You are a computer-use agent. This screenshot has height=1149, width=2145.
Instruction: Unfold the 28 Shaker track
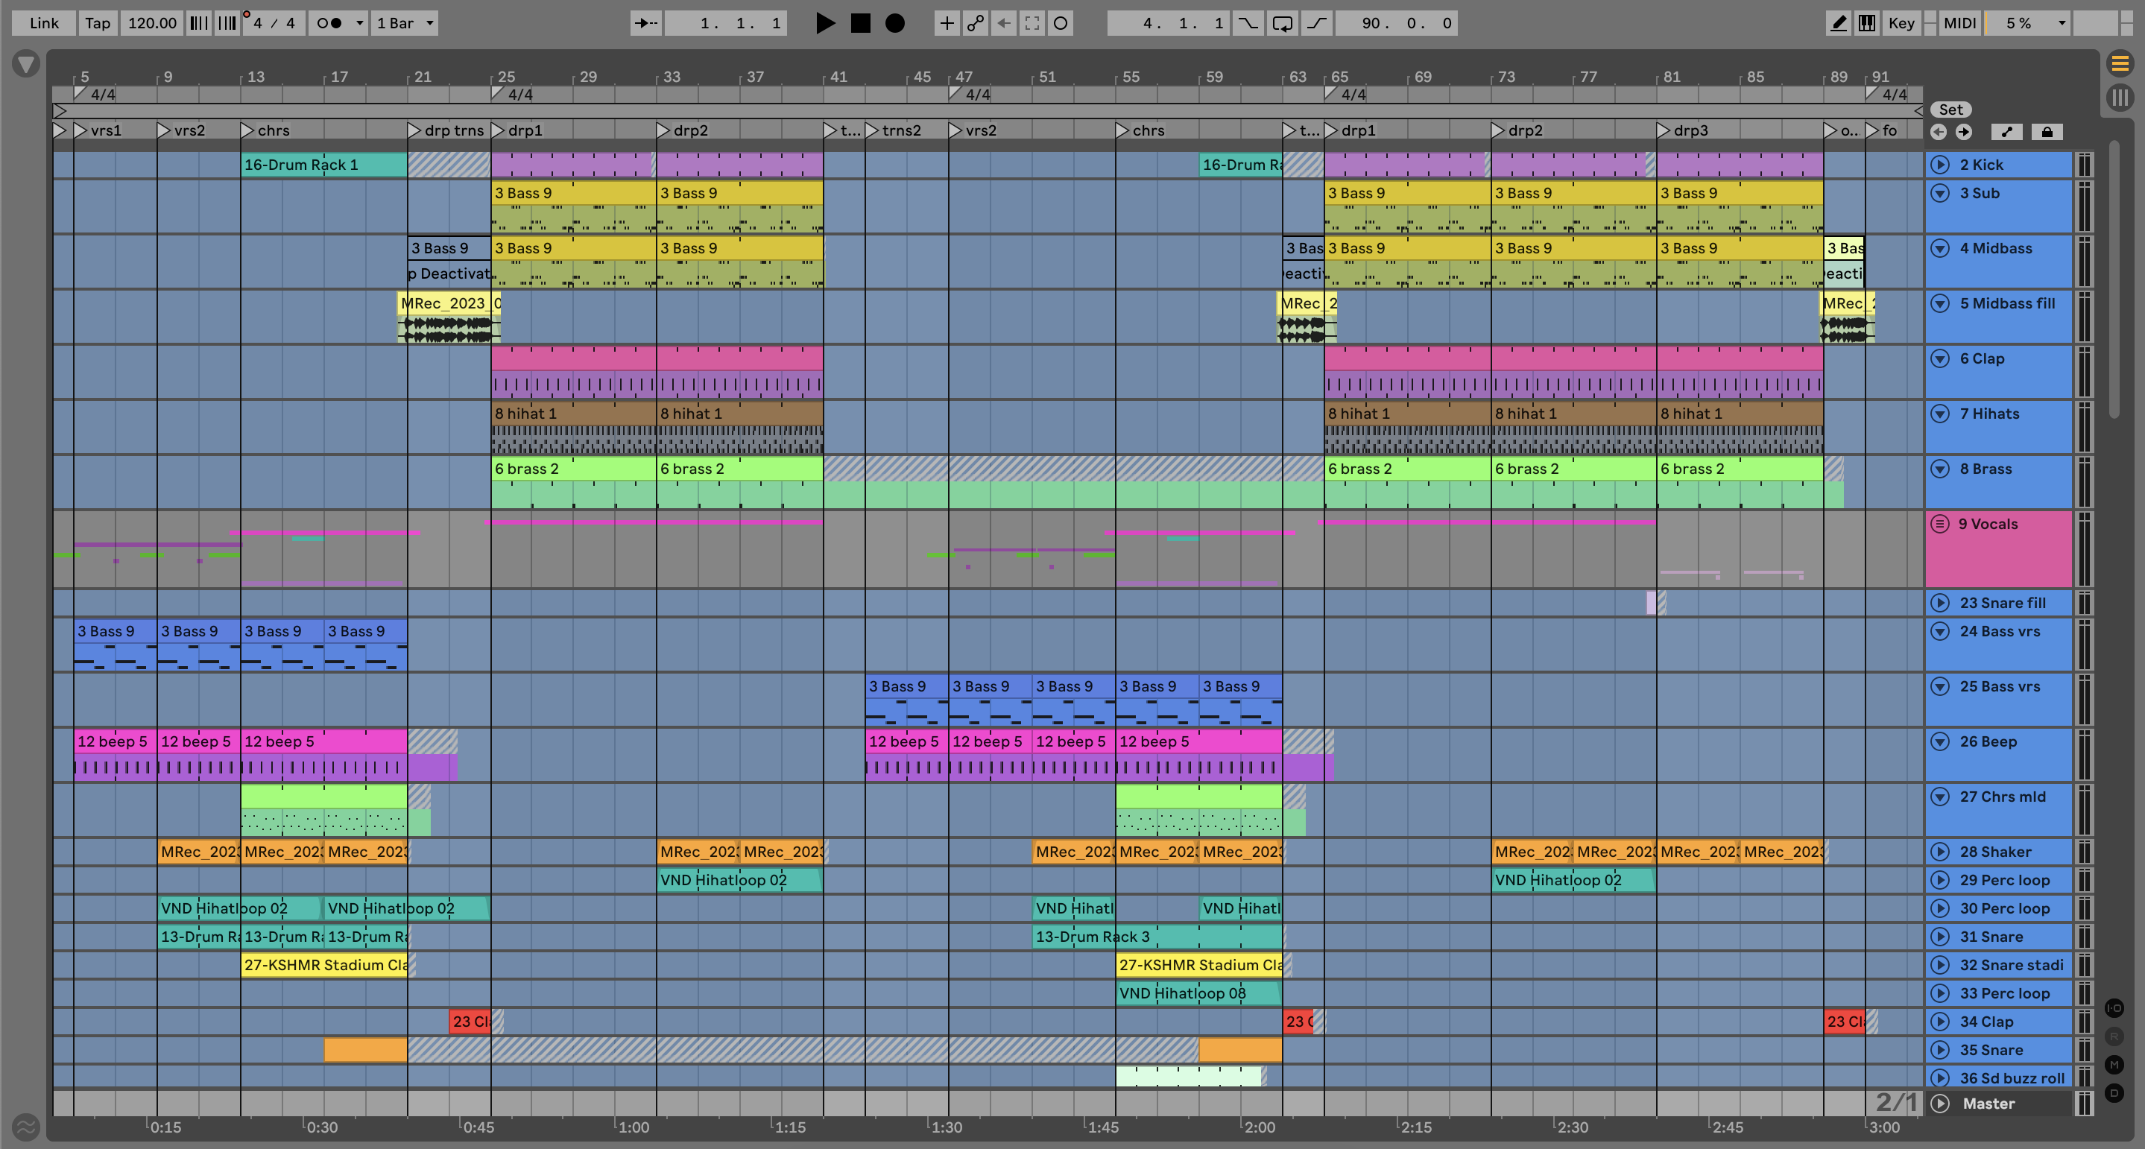click(1940, 852)
